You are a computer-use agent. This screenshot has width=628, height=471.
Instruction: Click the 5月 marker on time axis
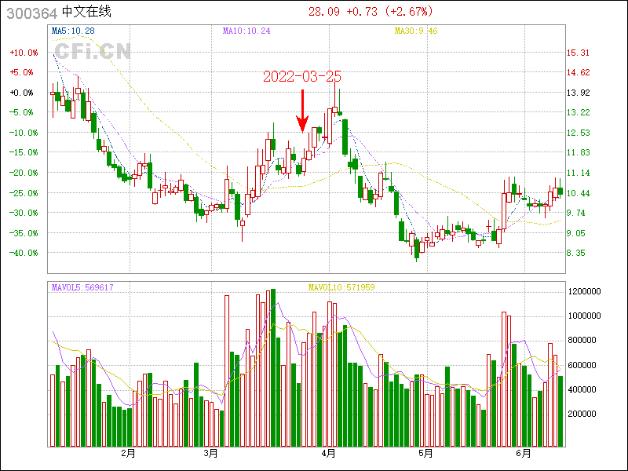[x=425, y=454]
